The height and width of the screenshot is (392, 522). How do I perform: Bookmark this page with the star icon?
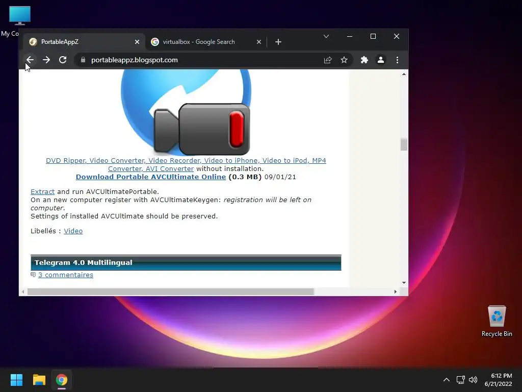pyautogui.click(x=344, y=60)
